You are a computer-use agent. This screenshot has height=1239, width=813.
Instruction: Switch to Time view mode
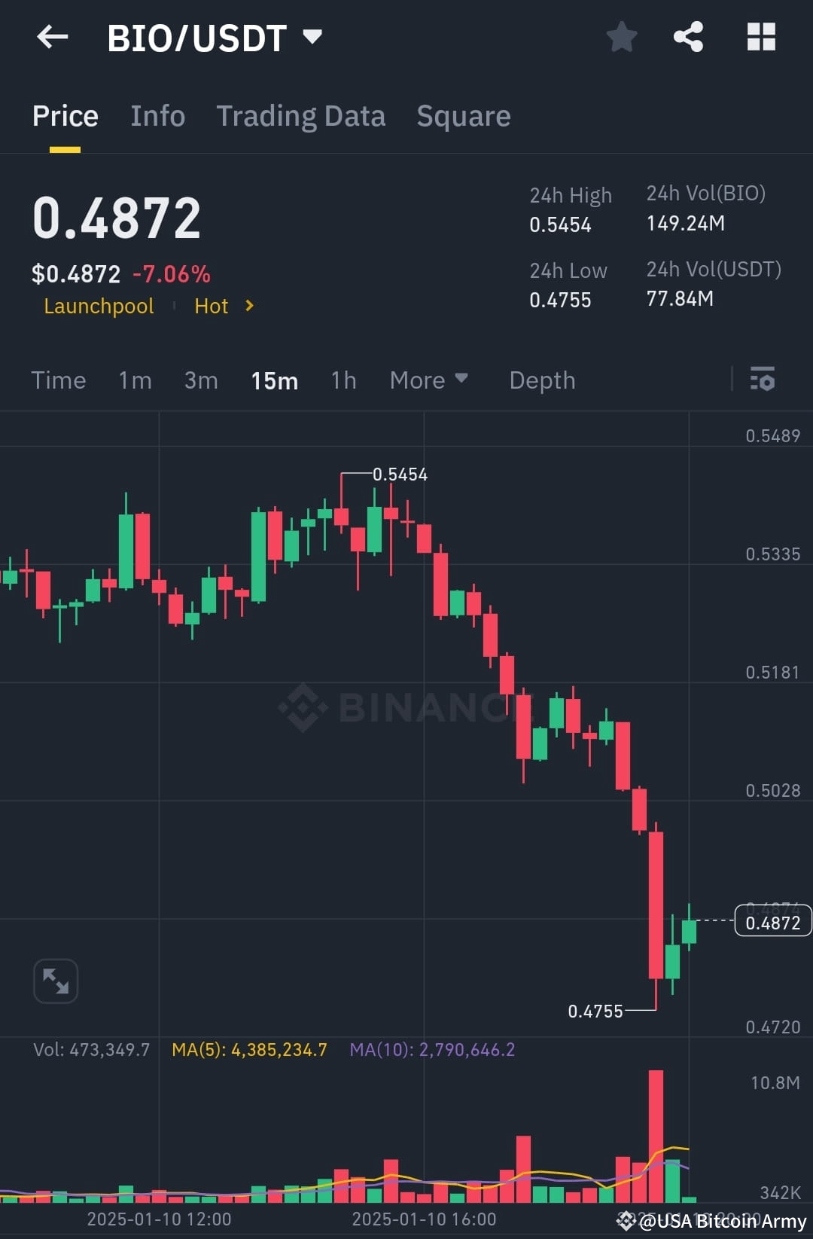click(x=58, y=380)
